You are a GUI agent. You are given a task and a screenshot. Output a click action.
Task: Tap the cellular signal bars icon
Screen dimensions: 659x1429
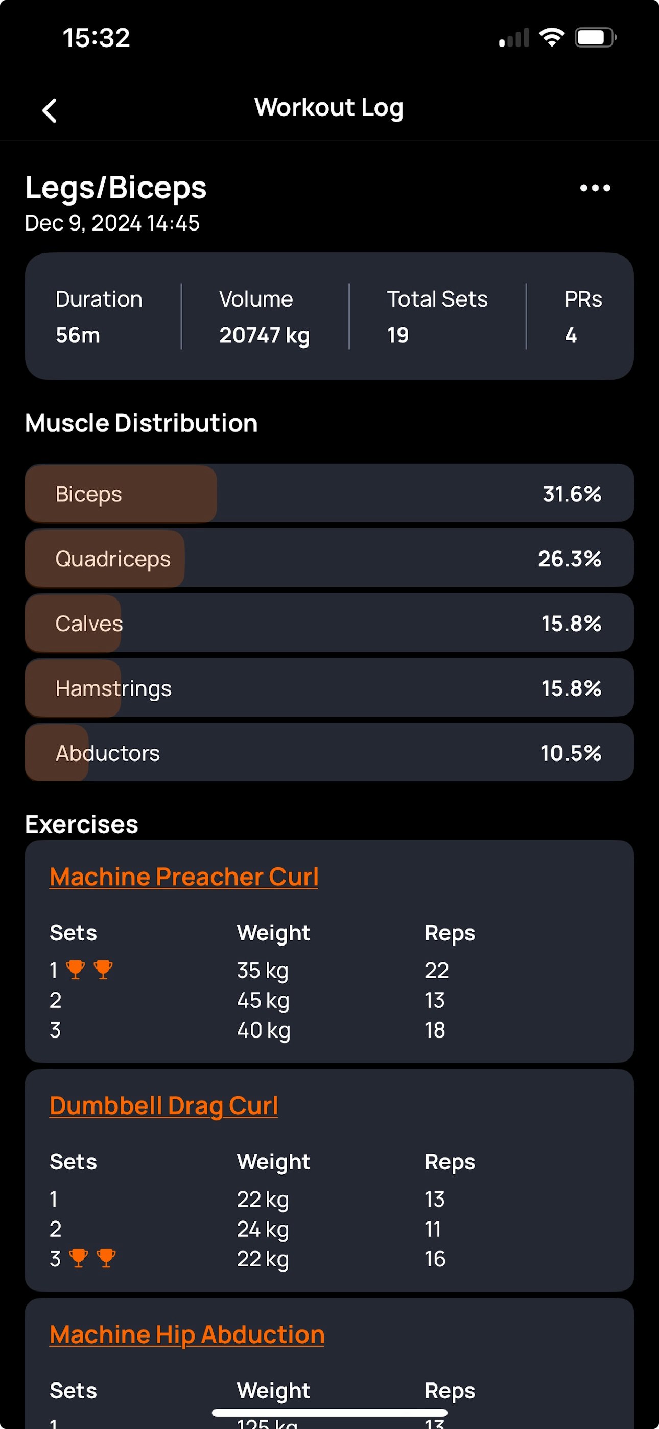pos(514,38)
